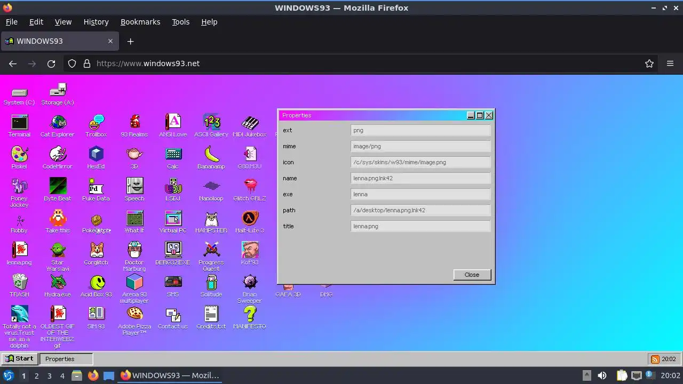Image resolution: width=683 pixels, height=384 pixels.
Task: Open HexEd cube icon
Action: click(96, 158)
